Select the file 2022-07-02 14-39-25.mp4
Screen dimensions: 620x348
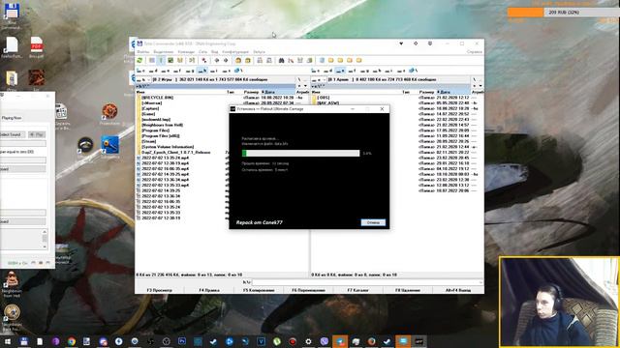click(165, 174)
